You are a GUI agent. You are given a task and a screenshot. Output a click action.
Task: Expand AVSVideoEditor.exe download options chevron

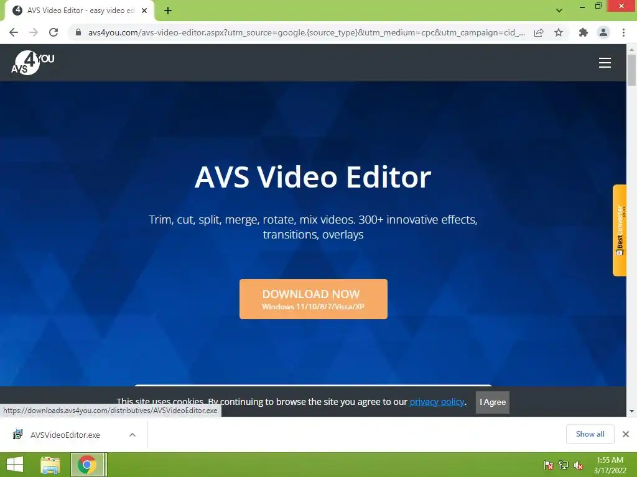click(x=133, y=435)
